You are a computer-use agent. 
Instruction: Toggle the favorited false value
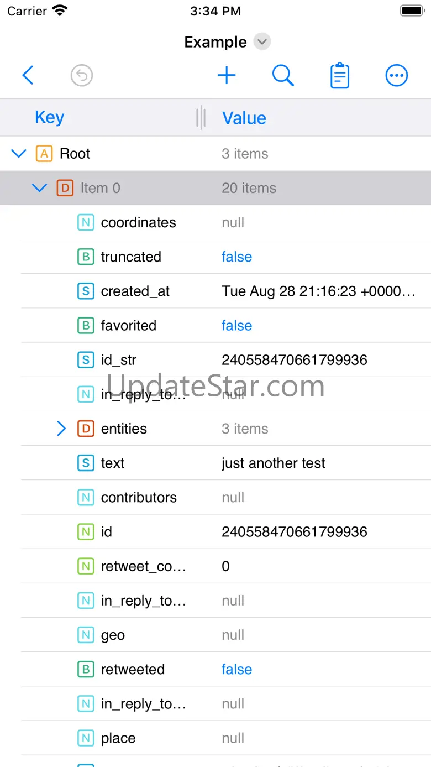(236, 326)
